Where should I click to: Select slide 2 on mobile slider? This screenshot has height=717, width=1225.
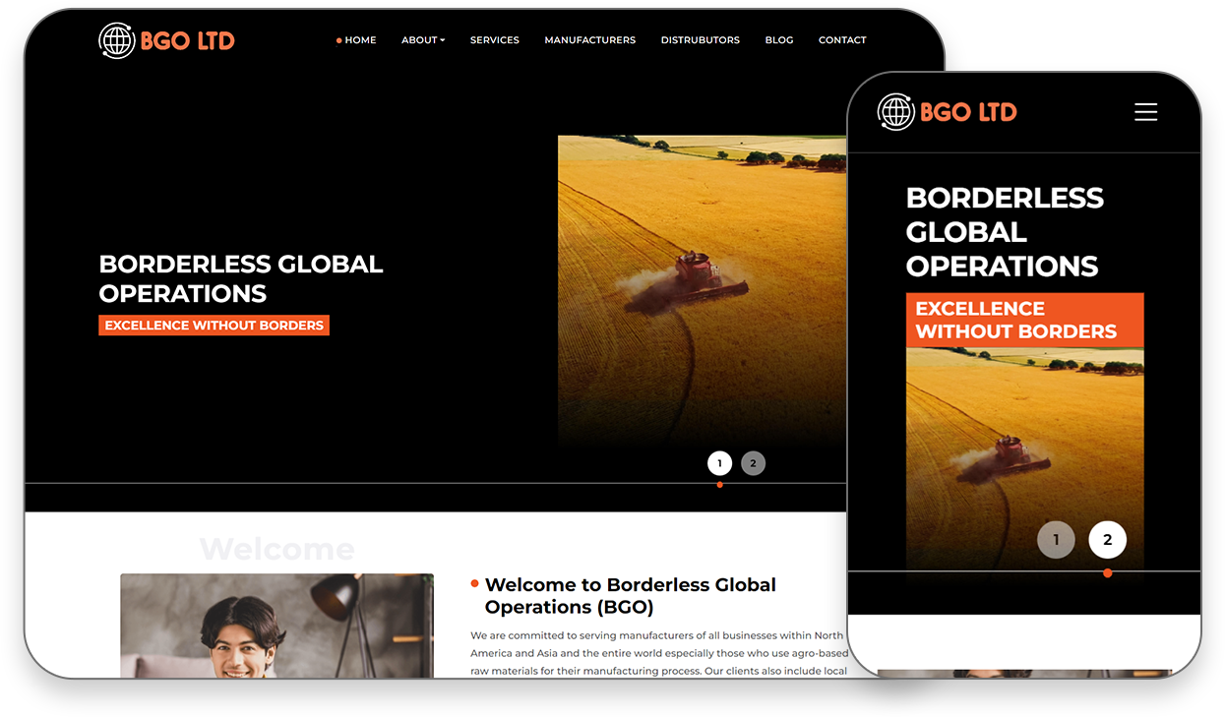click(1107, 540)
